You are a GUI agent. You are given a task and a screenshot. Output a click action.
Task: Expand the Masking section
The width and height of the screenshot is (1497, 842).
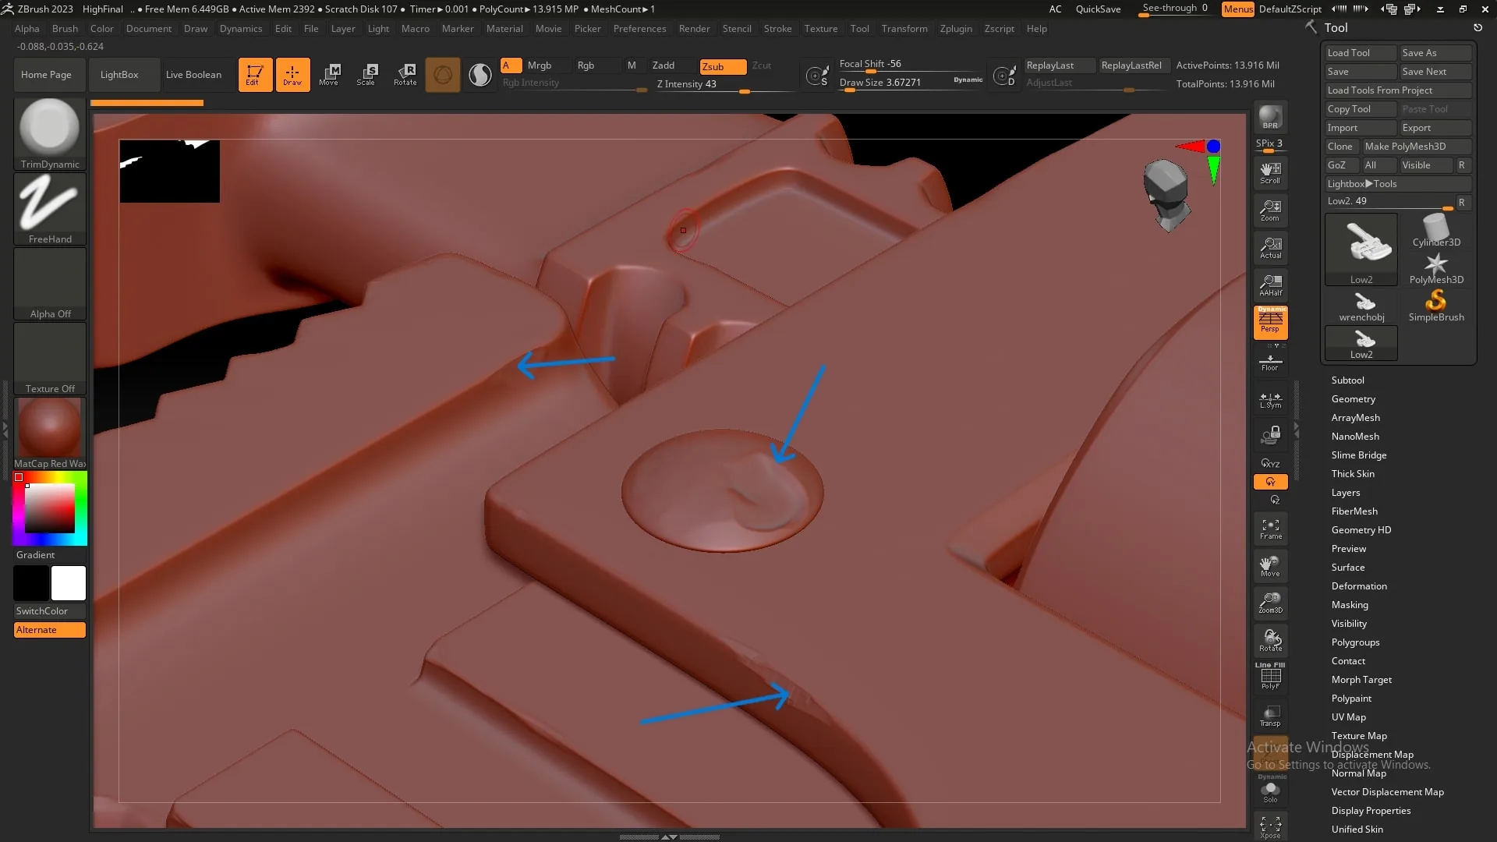[1350, 605]
